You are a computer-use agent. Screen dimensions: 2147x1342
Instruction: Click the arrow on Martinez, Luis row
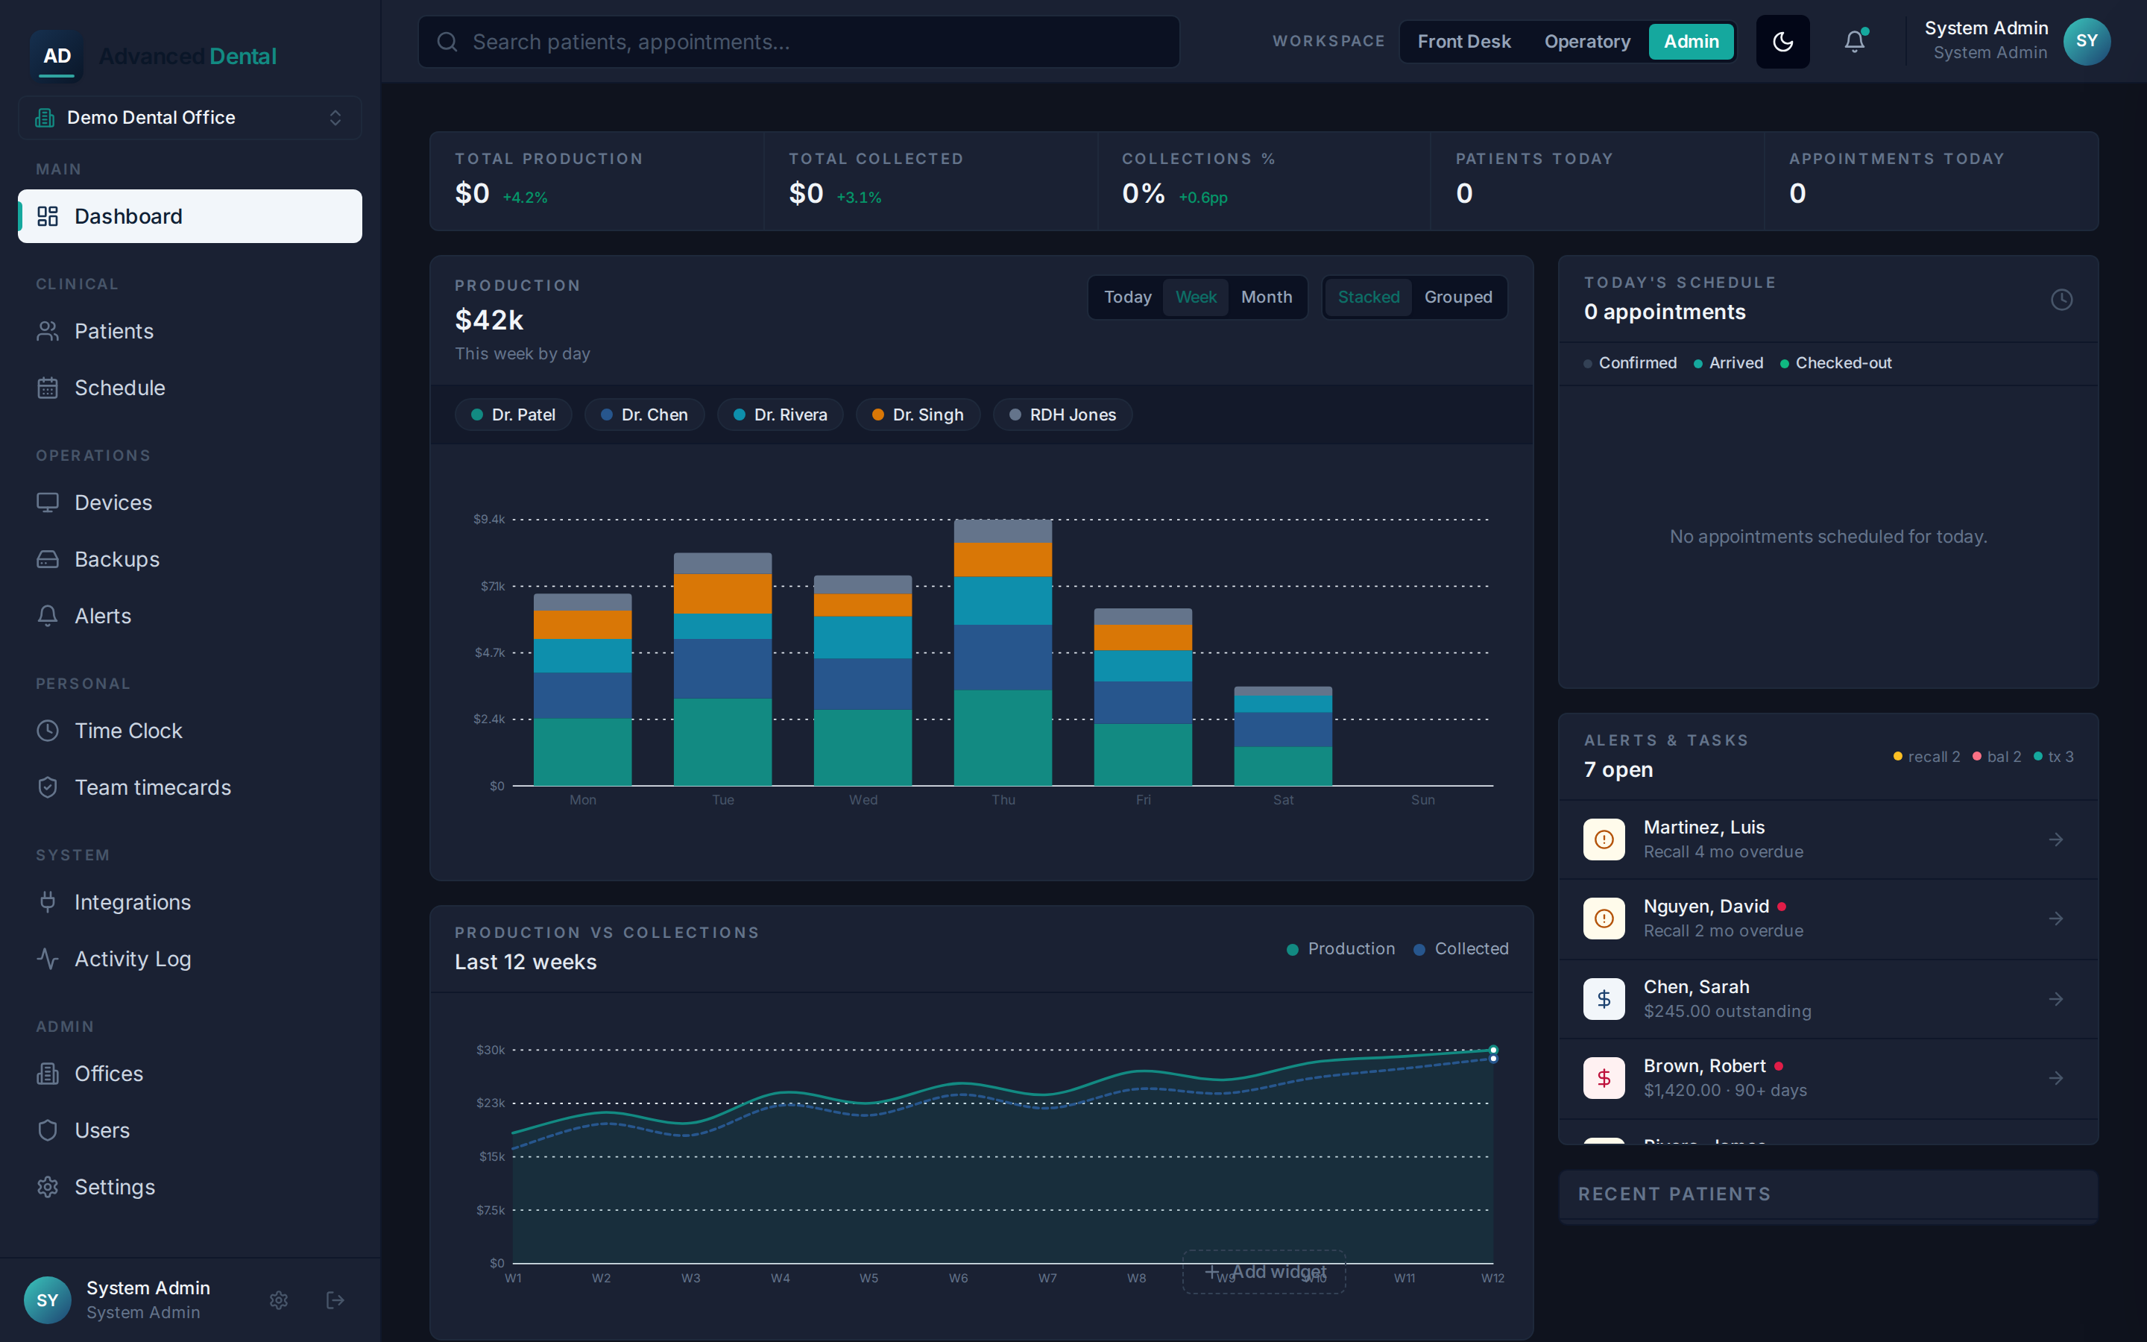click(2055, 839)
